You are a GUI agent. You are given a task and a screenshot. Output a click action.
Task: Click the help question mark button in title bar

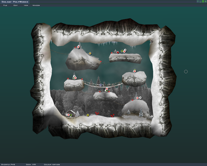[x=198, y=2]
